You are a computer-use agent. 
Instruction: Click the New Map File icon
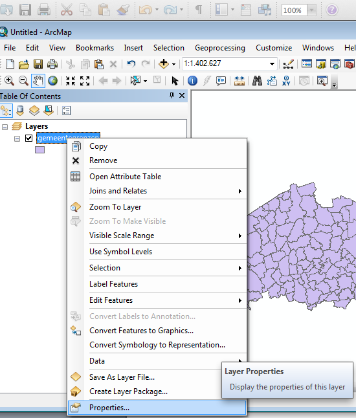point(10,64)
